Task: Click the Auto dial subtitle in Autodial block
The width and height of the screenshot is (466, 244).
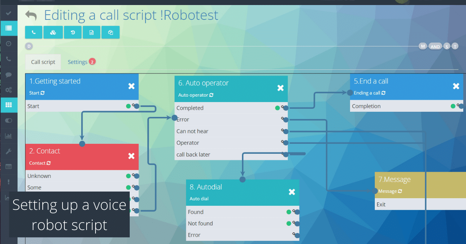Action: pos(199,199)
